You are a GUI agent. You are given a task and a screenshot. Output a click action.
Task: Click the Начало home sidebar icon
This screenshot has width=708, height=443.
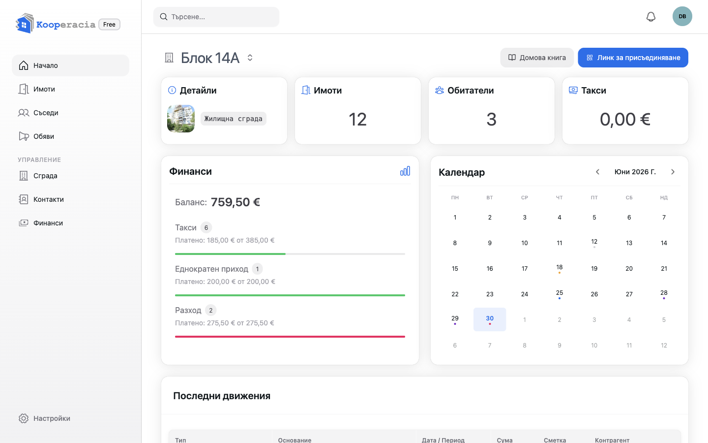click(24, 65)
